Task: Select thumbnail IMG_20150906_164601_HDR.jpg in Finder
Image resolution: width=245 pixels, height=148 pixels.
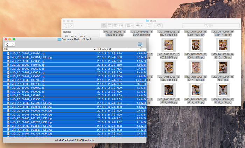Action: (x=196, y=45)
